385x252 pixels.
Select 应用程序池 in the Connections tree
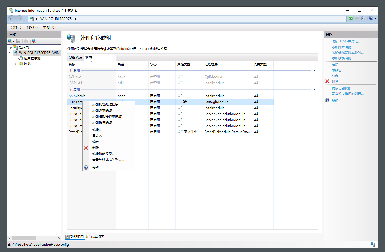[32, 58]
